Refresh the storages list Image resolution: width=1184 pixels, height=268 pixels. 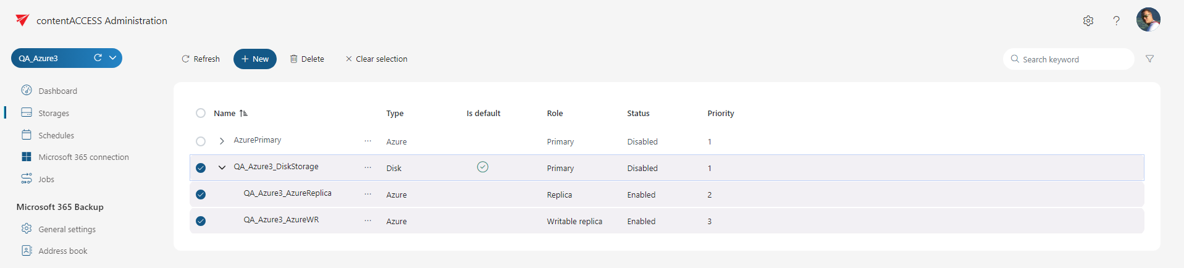click(x=201, y=59)
